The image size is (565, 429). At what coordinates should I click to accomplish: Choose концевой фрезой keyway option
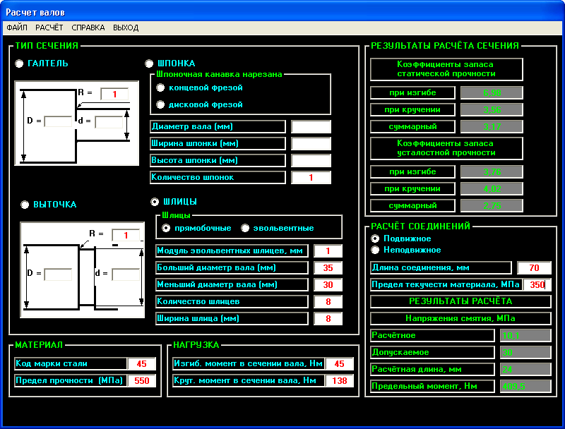click(161, 87)
